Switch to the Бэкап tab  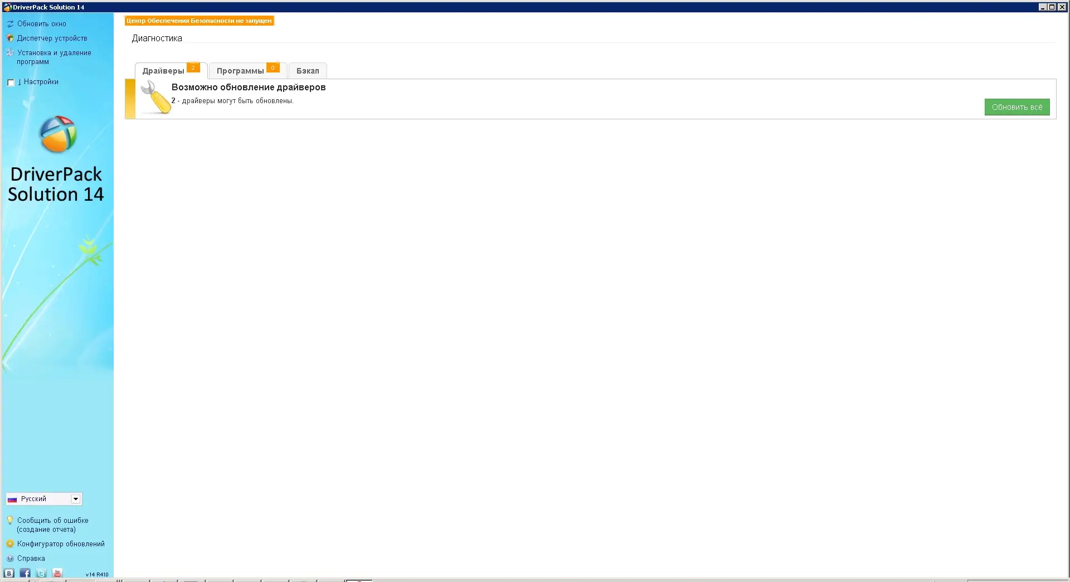click(x=308, y=71)
